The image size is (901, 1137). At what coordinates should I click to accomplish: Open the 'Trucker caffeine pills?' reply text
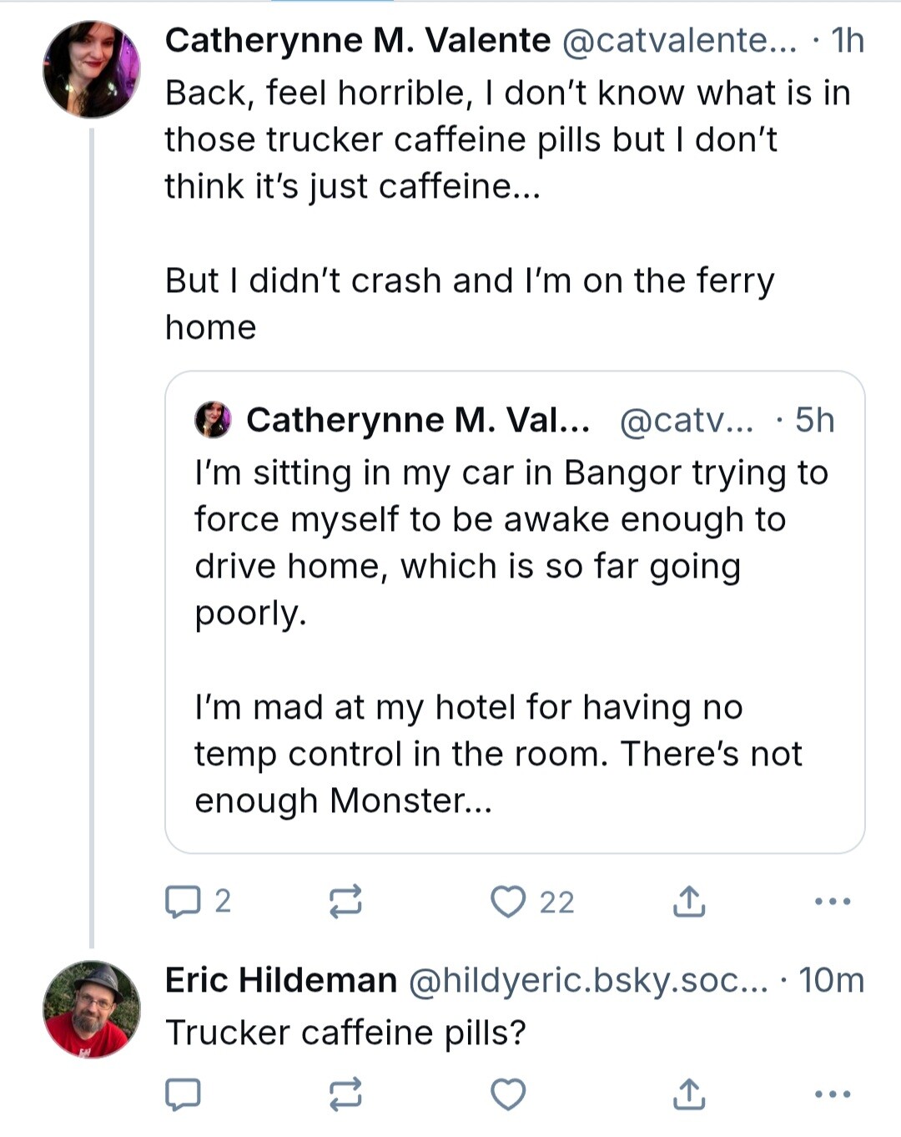click(345, 1033)
